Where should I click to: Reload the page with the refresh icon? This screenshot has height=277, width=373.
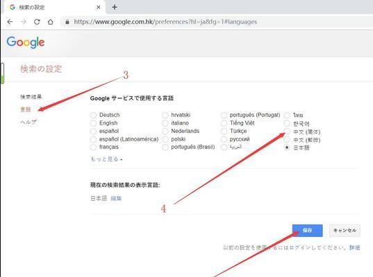[x=37, y=22]
